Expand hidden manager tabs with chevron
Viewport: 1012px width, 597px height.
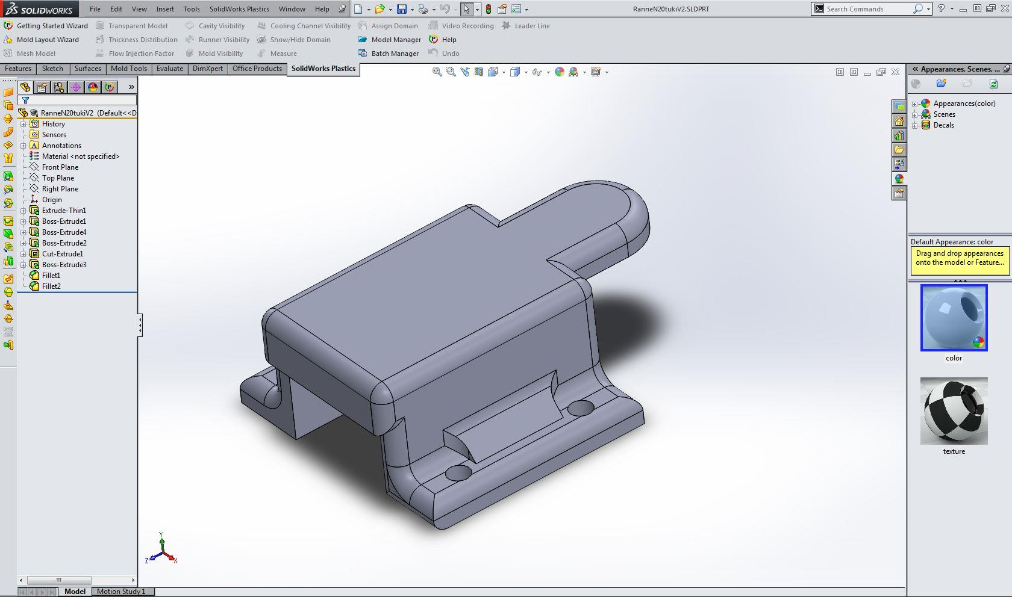(x=131, y=87)
